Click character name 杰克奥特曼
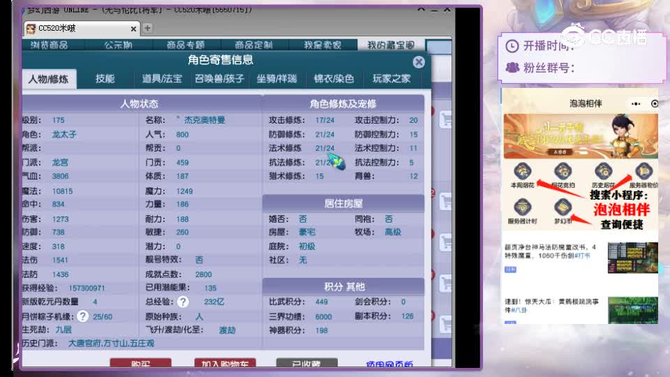This screenshot has width=670, height=377. click(204, 120)
